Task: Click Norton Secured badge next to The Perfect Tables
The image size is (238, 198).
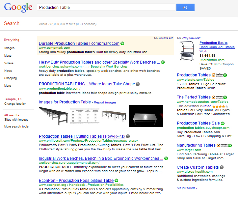Action: tap(217, 97)
